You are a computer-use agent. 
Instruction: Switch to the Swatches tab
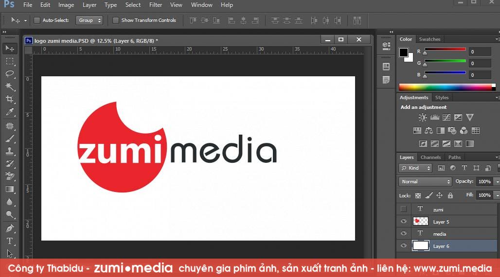(429, 39)
